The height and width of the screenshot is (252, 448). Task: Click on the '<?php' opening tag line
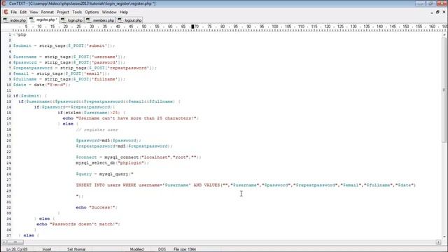(20, 34)
